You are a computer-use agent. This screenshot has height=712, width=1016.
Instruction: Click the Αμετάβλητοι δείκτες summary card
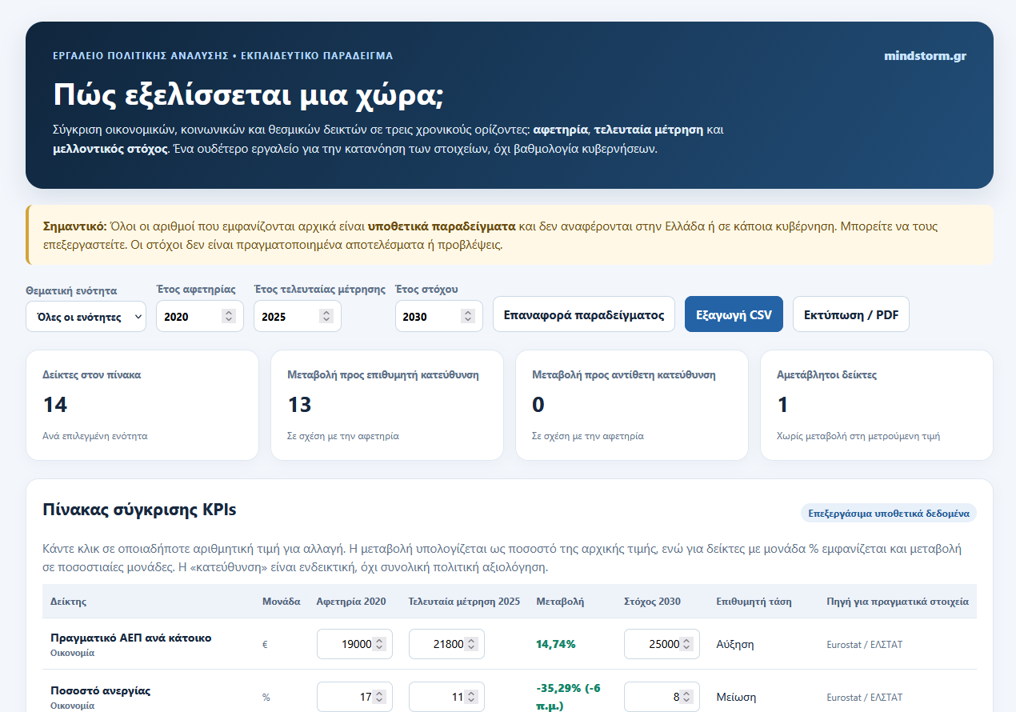[877, 405]
